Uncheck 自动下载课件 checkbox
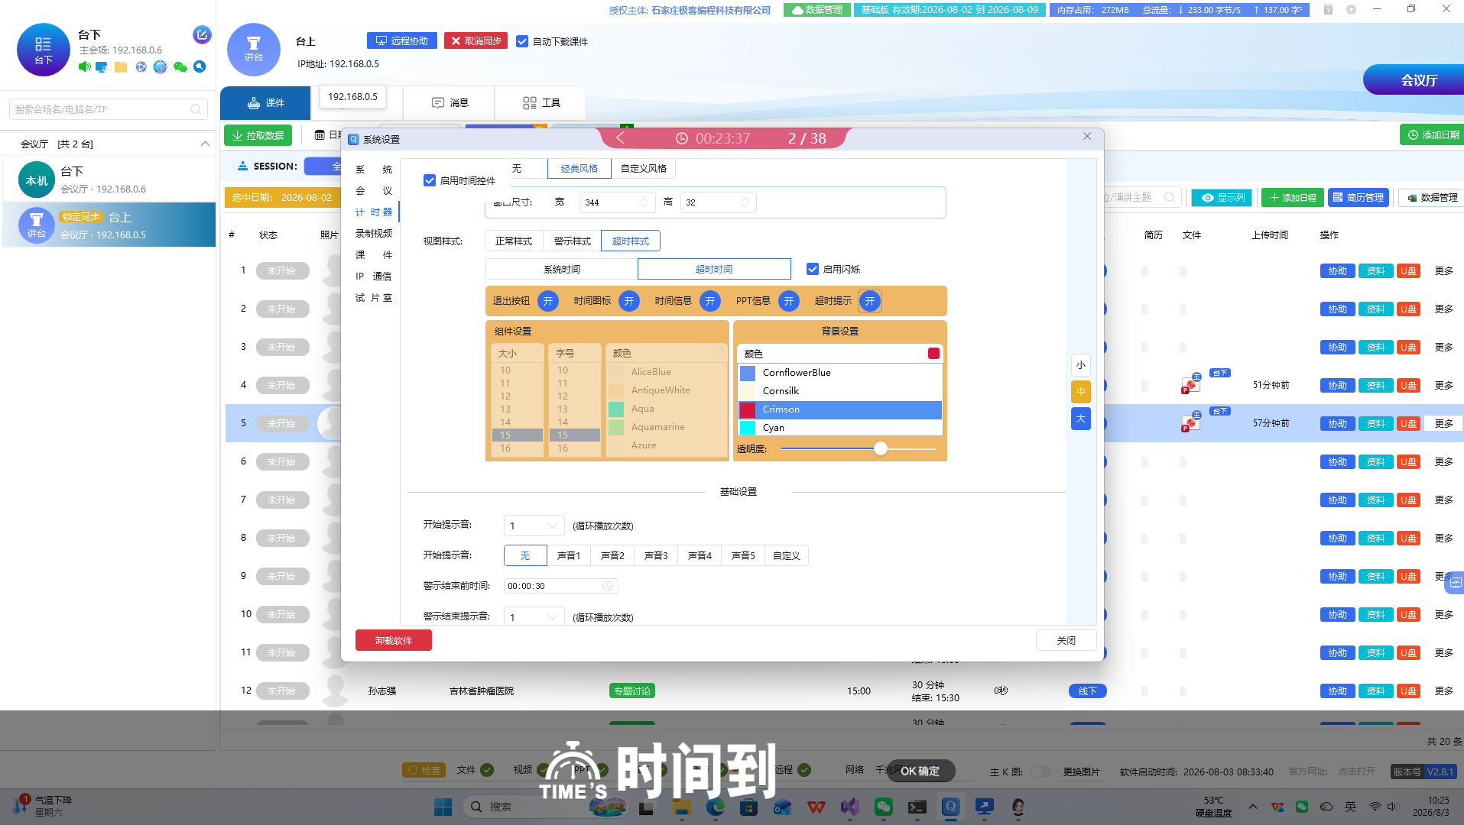The height and width of the screenshot is (825, 1464). (x=522, y=41)
